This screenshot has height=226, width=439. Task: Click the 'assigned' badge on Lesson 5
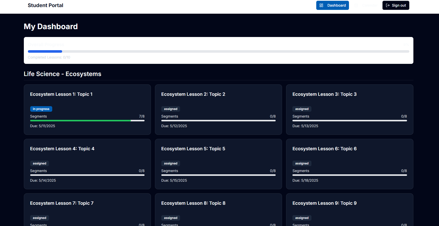tap(171, 163)
